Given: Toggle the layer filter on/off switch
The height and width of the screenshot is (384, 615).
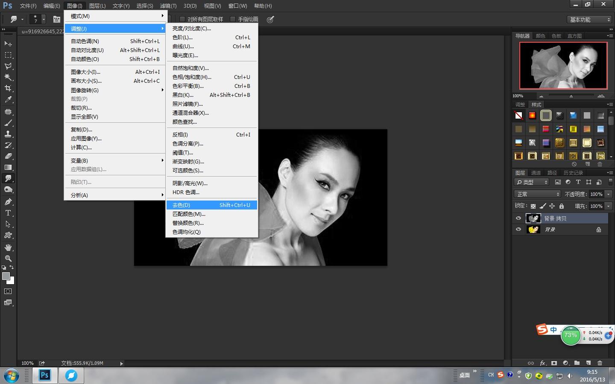Looking at the screenshot, I should (x=610, y=182).
